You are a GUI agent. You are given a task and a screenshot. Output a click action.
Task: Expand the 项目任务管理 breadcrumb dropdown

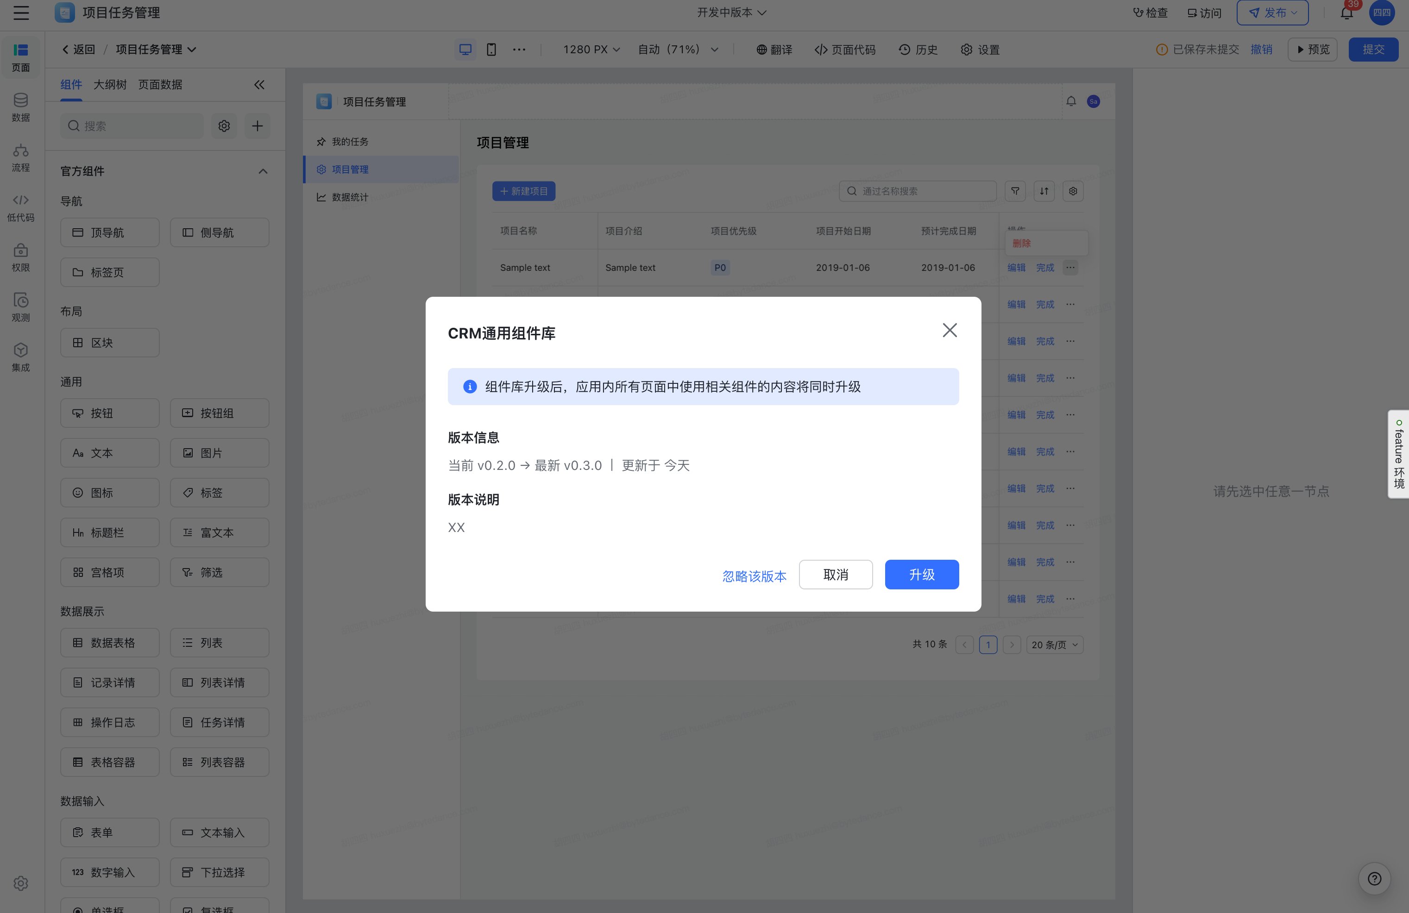click(156, 50)
